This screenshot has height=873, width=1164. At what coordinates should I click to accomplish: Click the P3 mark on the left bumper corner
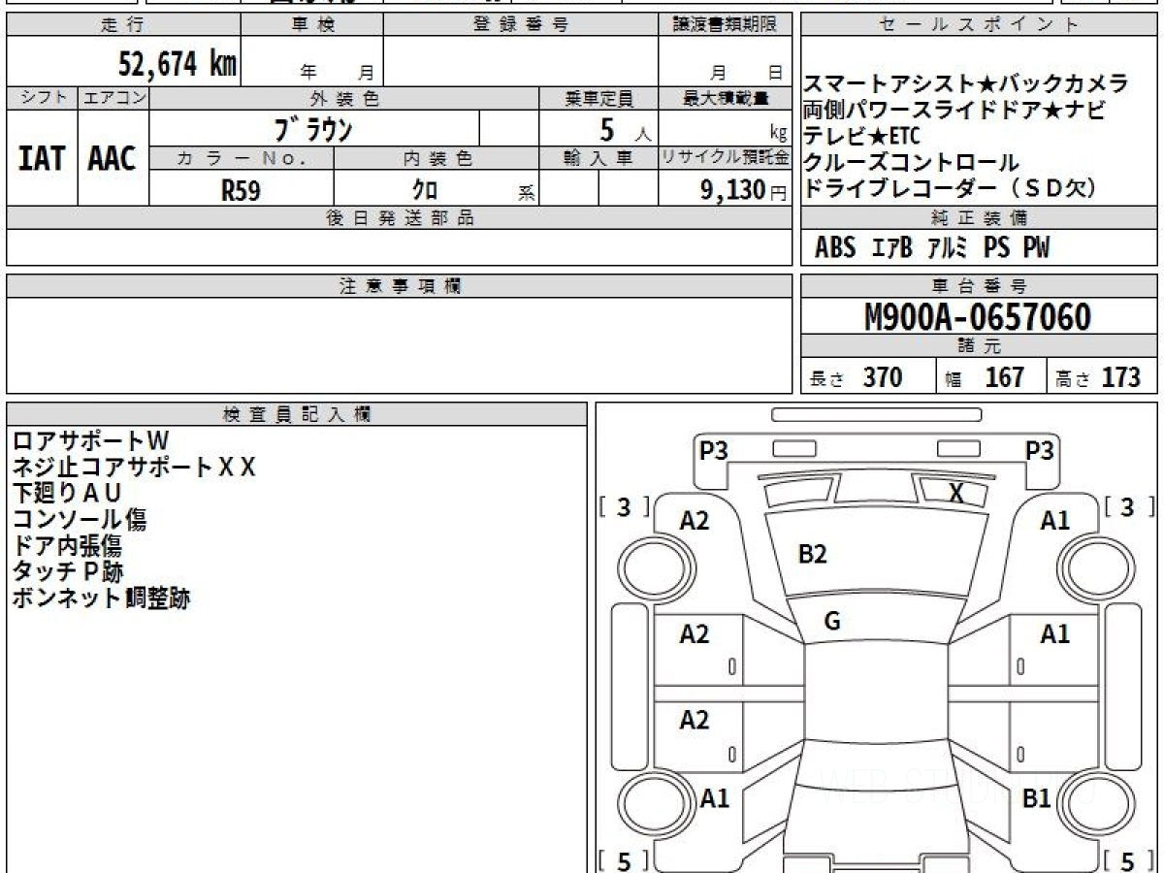tap(714, 450)
